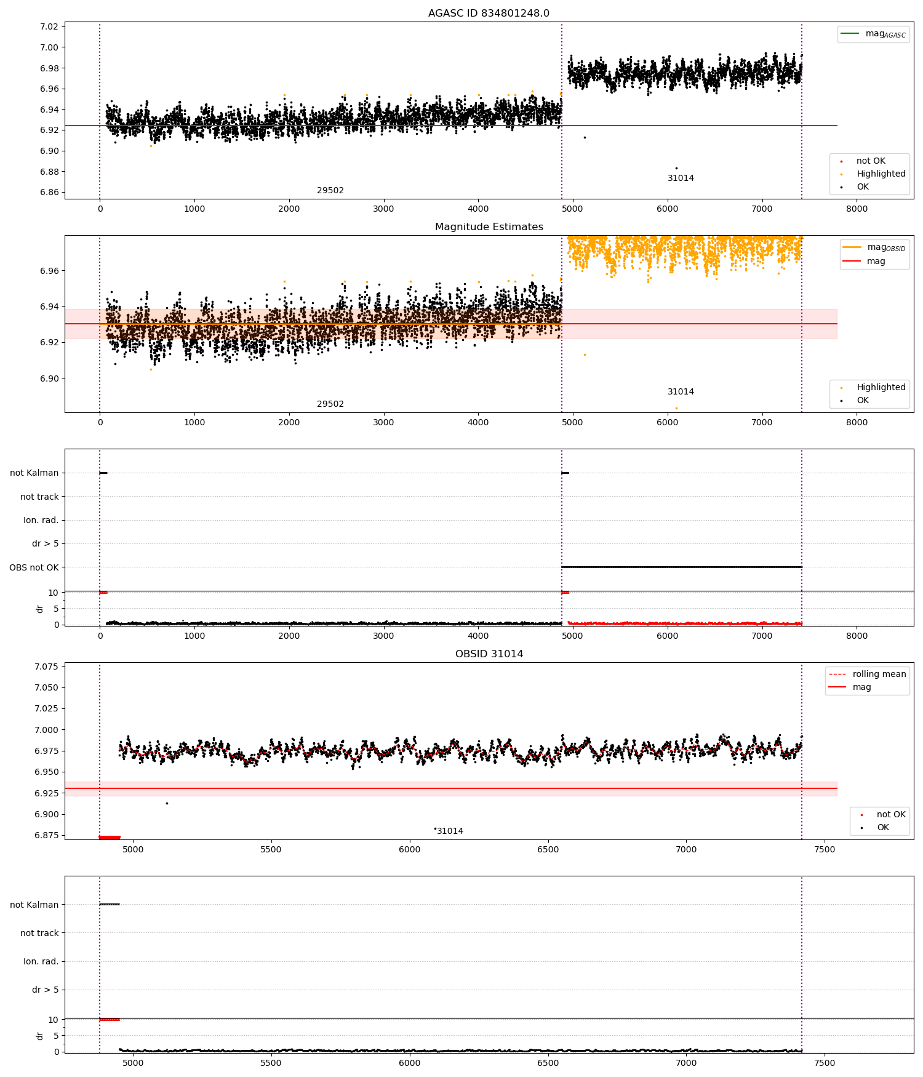Viewport: 923px width, 1077px height.
Task: Select "mag" legend entry in Magnitude Estimates plot
Action: pos(865,261)
